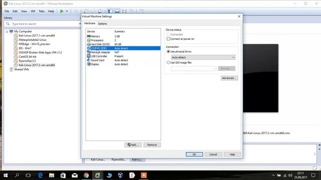Click the My Computer icon in Library

tap(11, 31)
